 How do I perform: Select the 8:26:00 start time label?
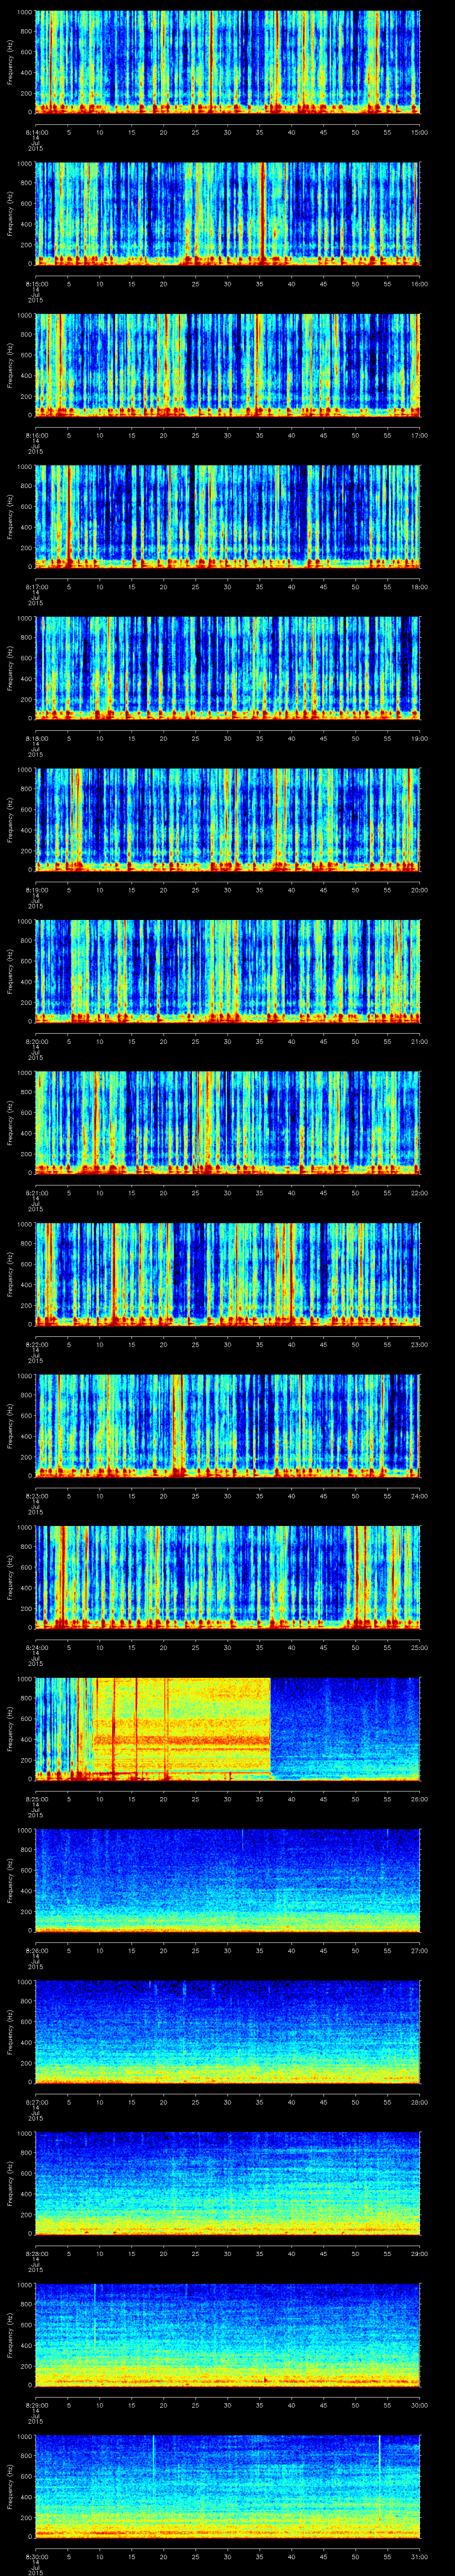(35, 1950)
